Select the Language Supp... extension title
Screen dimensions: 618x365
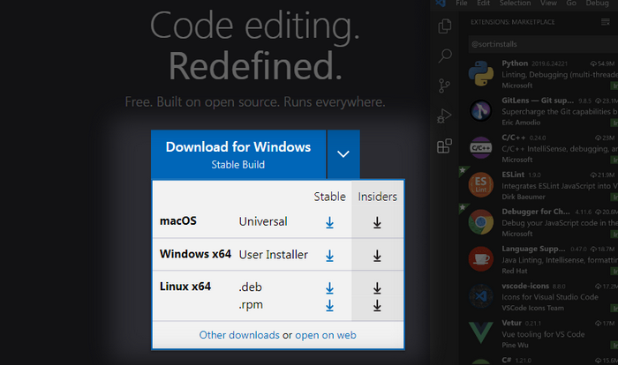(x=533, y=249)
